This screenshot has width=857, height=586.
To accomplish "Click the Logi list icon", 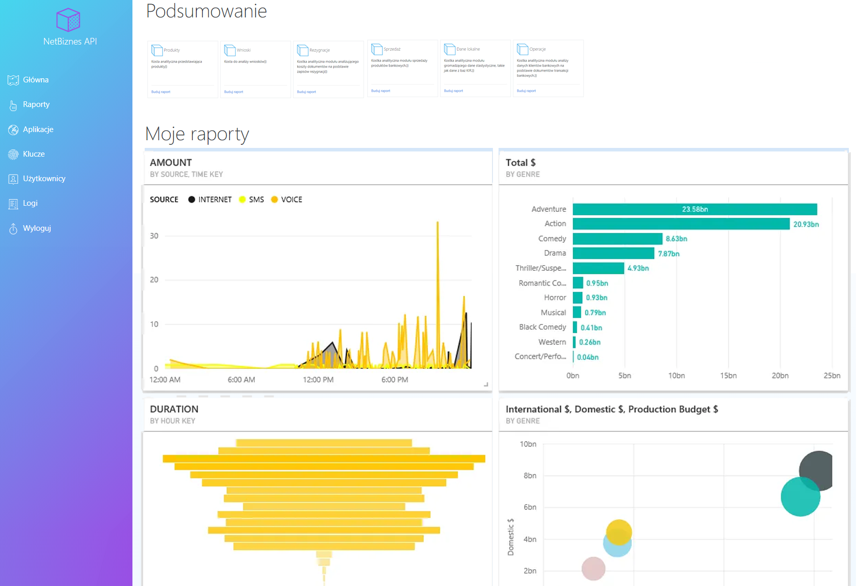I will (13, 204).
